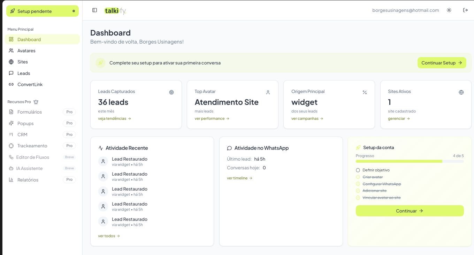Viewport: 474px width, 255px height.
Task: Click the Editor de Fluxos icon
Action: point(11,157)
